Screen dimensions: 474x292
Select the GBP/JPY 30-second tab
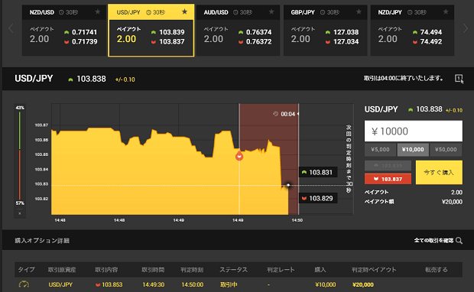[325, 12]
